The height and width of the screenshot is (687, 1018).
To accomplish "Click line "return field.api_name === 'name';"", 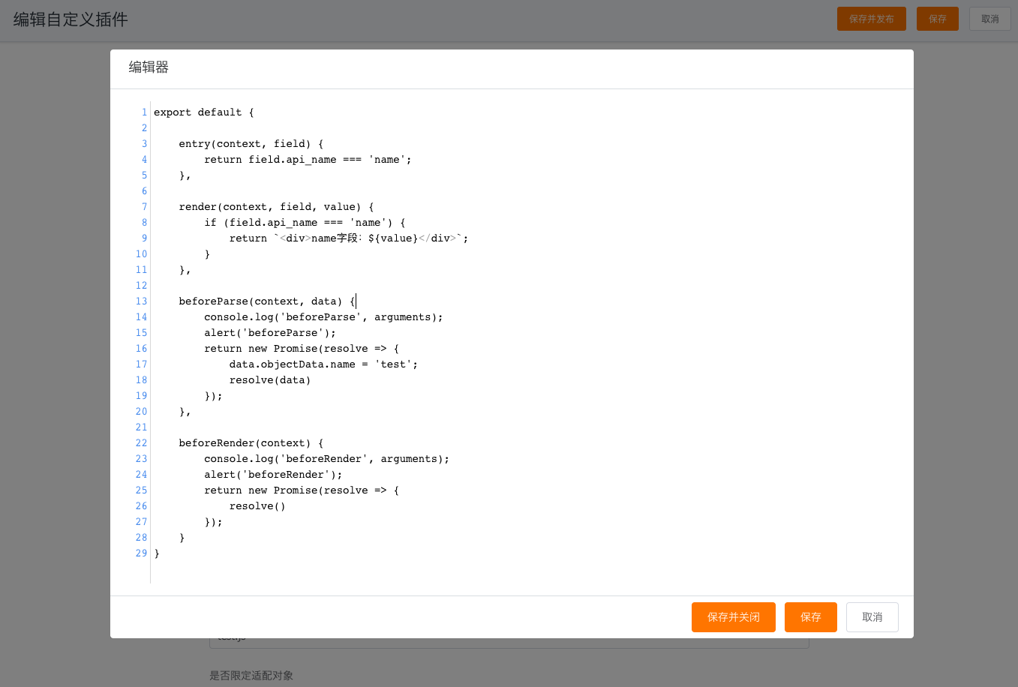I will click(x=308, y=160).
